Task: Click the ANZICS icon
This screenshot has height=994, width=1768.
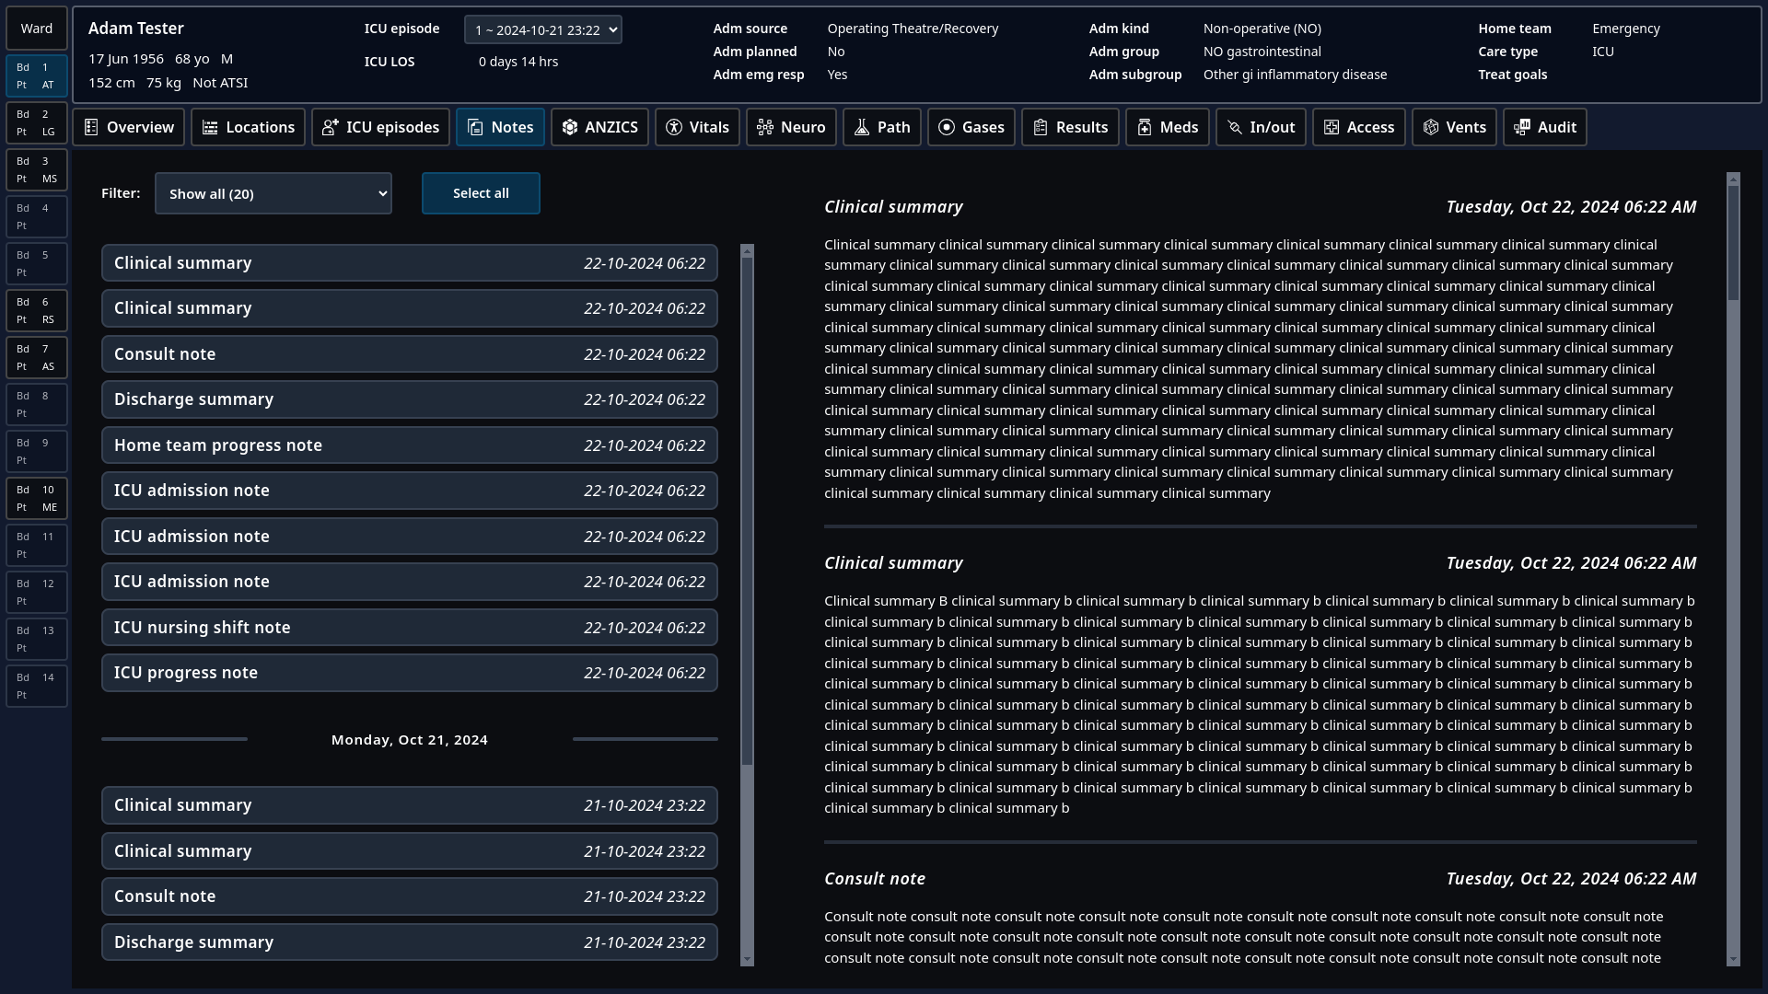Action: 570,127
